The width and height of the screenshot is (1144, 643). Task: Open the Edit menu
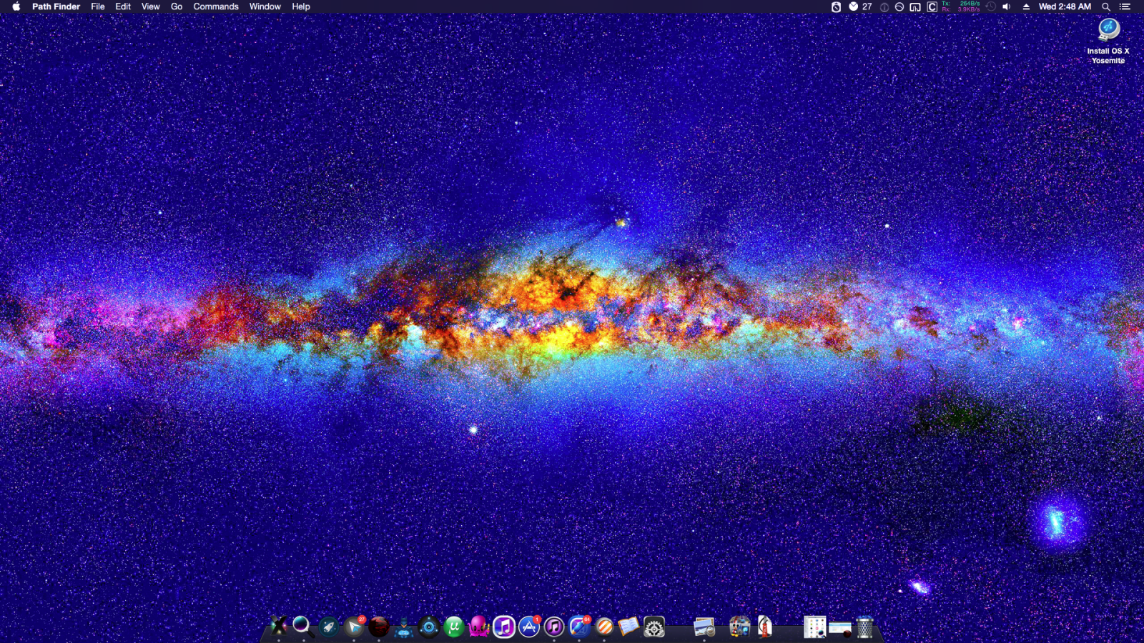[x=123, y=6]
